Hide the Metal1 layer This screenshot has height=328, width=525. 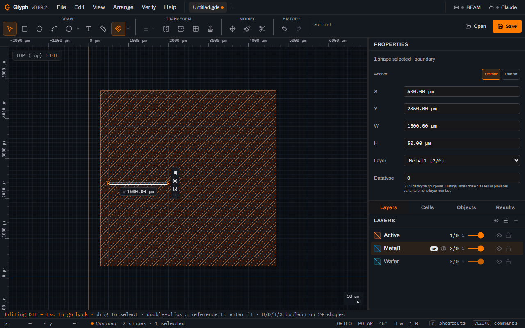pos(499,248)
